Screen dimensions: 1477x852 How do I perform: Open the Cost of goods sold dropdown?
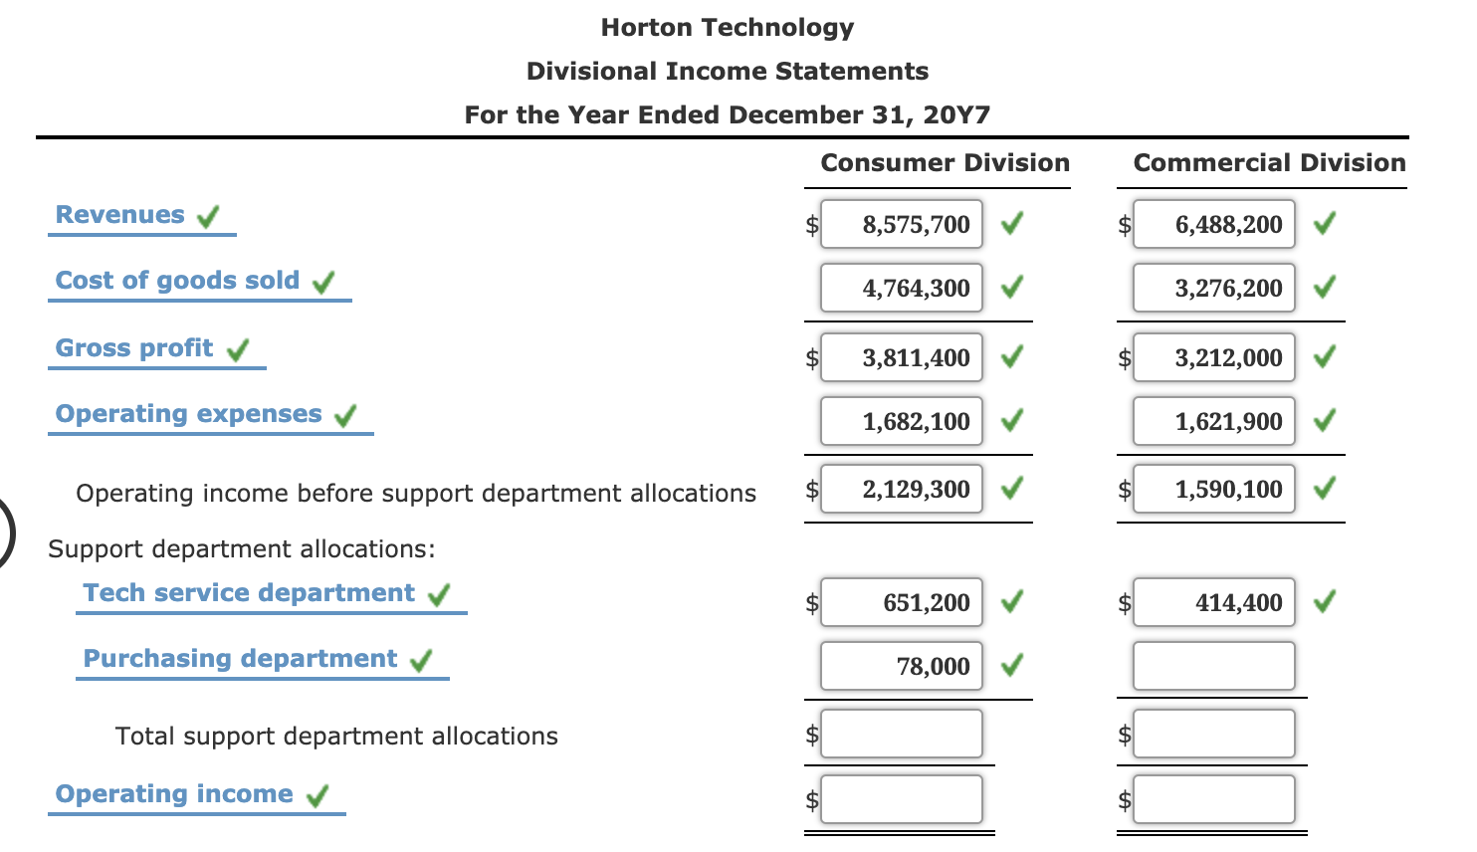click(177, 281)
